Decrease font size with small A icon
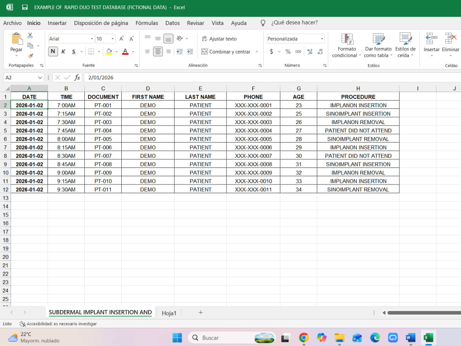 131,39
